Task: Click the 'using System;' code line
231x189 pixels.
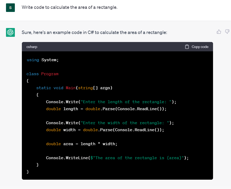Action: tap(43, 60)
